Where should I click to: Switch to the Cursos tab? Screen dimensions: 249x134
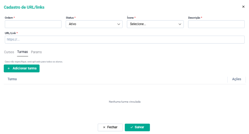click(9, 52)
